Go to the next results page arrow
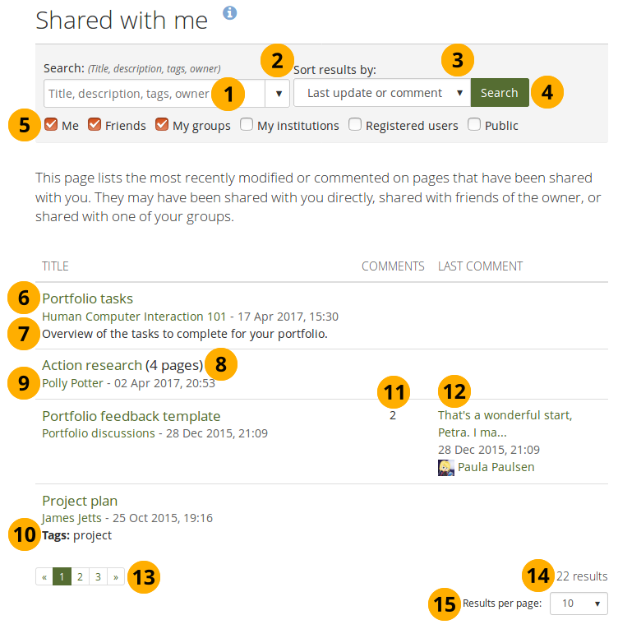The image size is (618, 629). pos(115,577)
